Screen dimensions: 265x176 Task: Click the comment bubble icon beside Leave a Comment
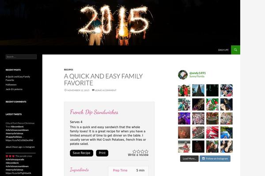(x=93, y=90)
